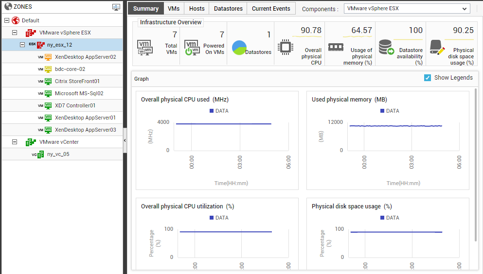483x274 pixels.
Task: Click the XenDesktop AppServer03 VM icon
Action: (x=48, y=130)
